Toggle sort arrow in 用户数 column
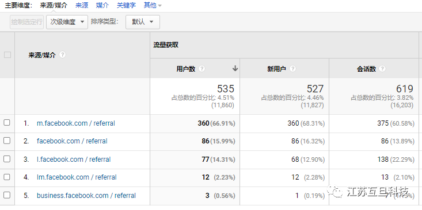The image size is (422, 210). [235, 69]
